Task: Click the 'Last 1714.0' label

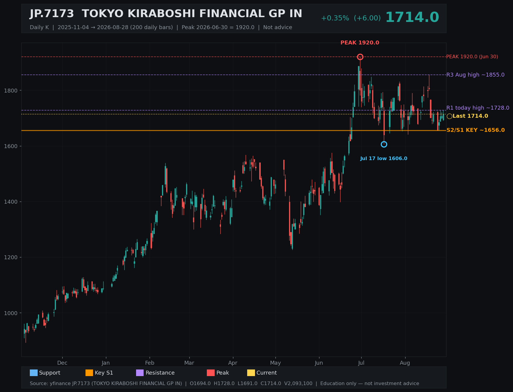Action: point(470,116)
